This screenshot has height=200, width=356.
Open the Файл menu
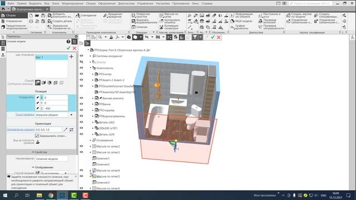point(11,3)
